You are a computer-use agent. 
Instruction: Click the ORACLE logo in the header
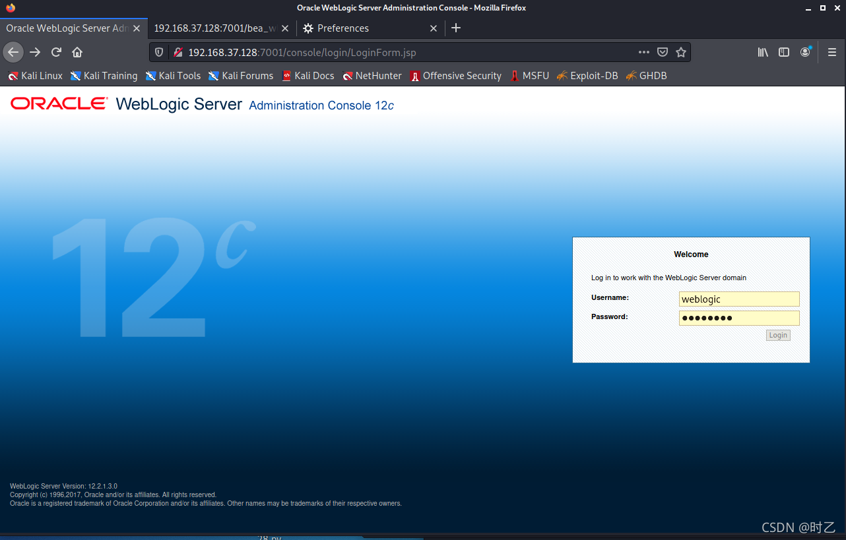[x=59, y=104]
